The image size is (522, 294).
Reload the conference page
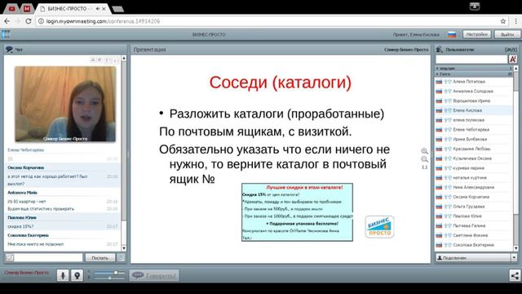pyautogui.click(x=29, y=21)
